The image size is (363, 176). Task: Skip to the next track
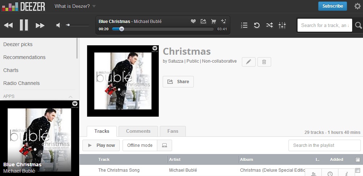pyautogui.click(x=40, y=25)
